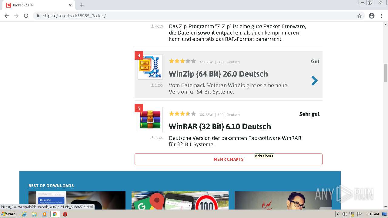Open the Windows Start button
Image resolution: width=388 pixels, height=218 pixels.
[x=8, y=214]
